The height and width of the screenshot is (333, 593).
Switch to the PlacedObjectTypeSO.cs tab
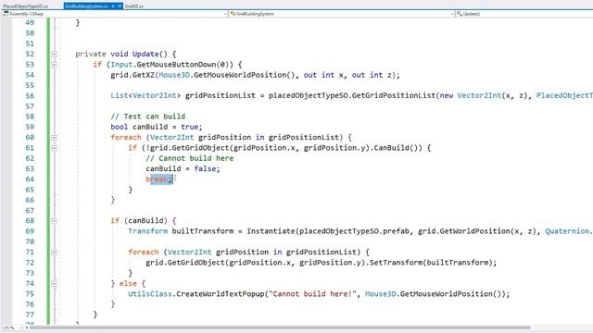25,6
